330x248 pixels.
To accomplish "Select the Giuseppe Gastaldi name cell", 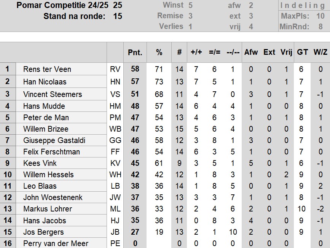I will [61, 140].
